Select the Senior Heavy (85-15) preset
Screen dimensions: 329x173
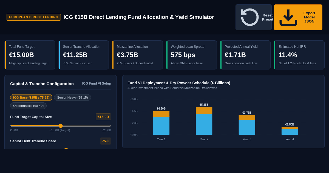coord(72,97)
